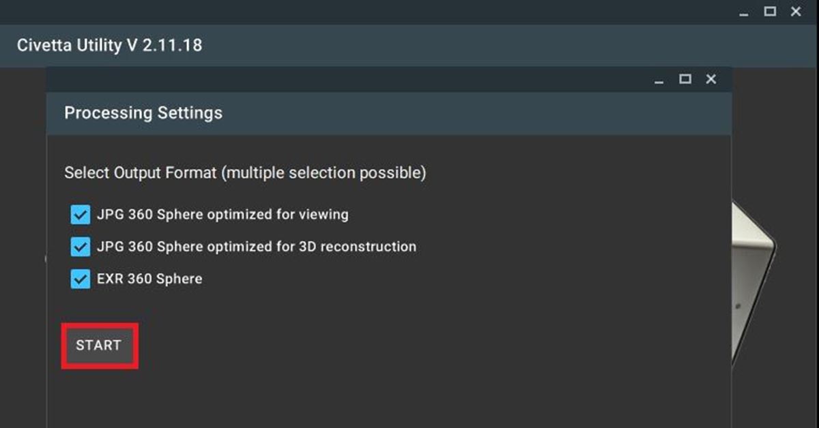Click the Processing Settings header title

pos(143,113)
